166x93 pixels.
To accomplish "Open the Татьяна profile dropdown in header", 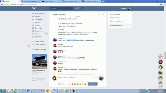I will pyautogui.click(x=126, y=9).
